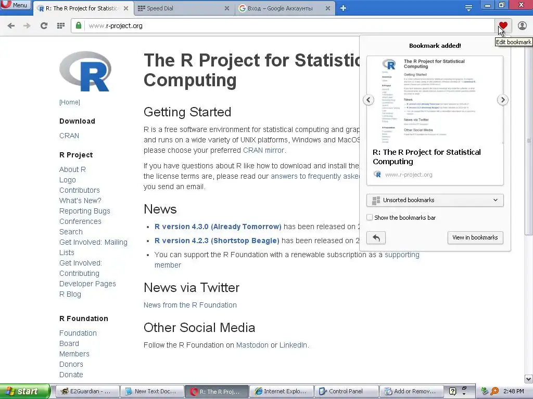Follow the [Home] link
The height and width of the screenshot is (399, 533).
click(x=70, y=102)
